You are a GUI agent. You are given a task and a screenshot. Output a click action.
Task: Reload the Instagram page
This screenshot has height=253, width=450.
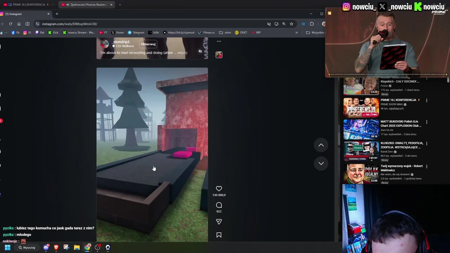click(11, 24)
